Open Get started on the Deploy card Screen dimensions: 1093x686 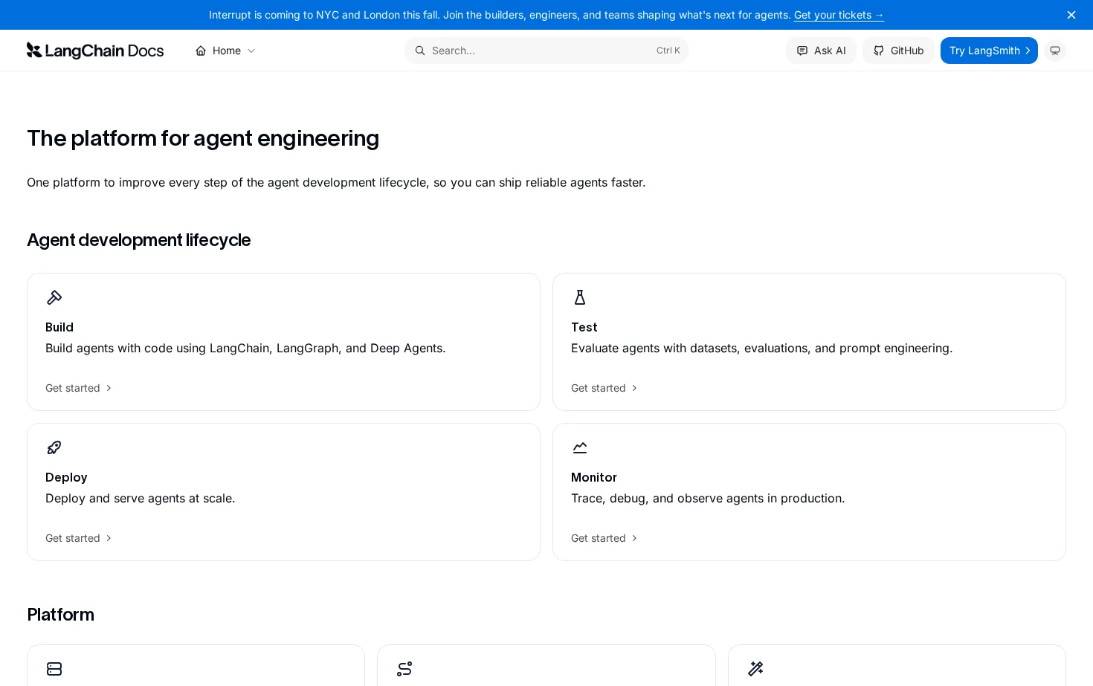[79, 538]
